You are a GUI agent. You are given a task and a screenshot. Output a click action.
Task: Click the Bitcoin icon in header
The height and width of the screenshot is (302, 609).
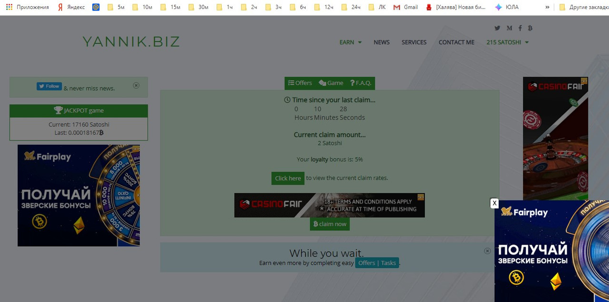(x=530, y=28)
